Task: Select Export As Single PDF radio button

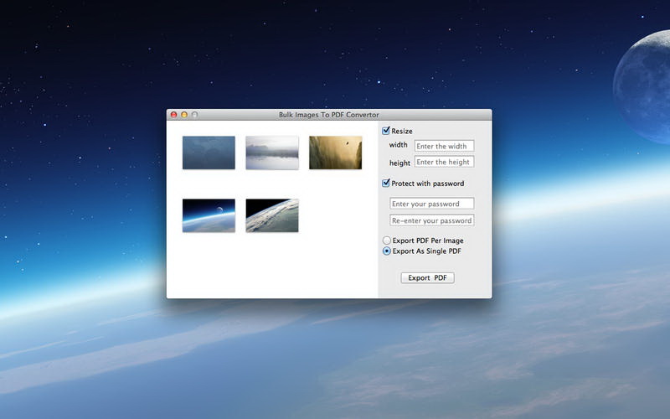Action: [x=386, y=251]
